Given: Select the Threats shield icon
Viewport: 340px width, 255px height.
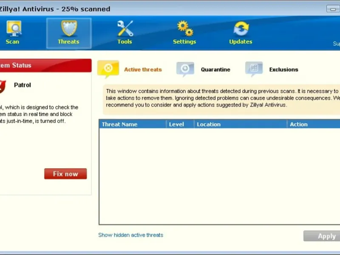Looking at the screenshot, I should [x=69, y=28].
